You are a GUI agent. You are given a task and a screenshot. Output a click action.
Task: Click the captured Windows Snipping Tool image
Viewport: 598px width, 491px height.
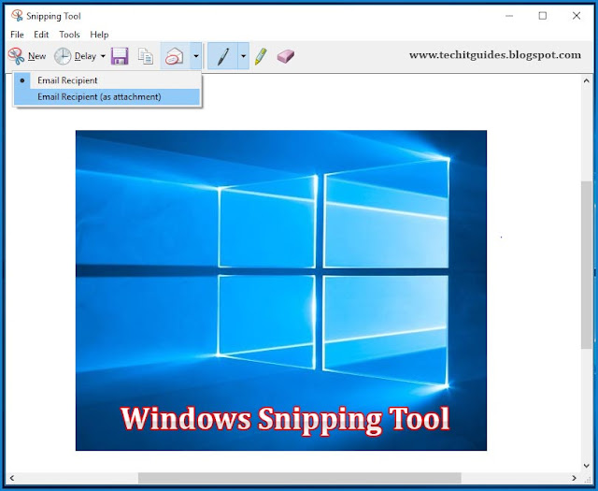point(281,291)
